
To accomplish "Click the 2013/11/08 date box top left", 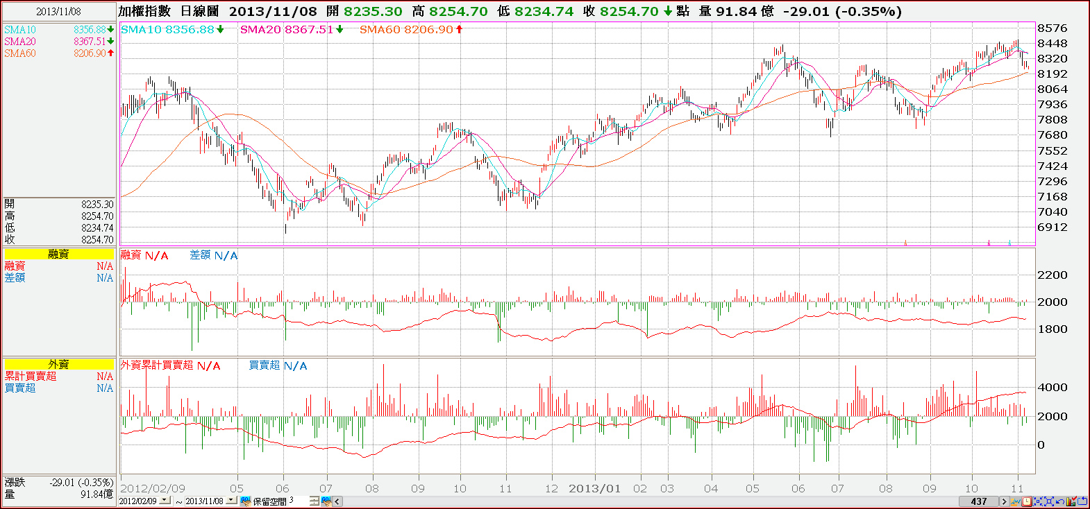I will pos(58,11).
